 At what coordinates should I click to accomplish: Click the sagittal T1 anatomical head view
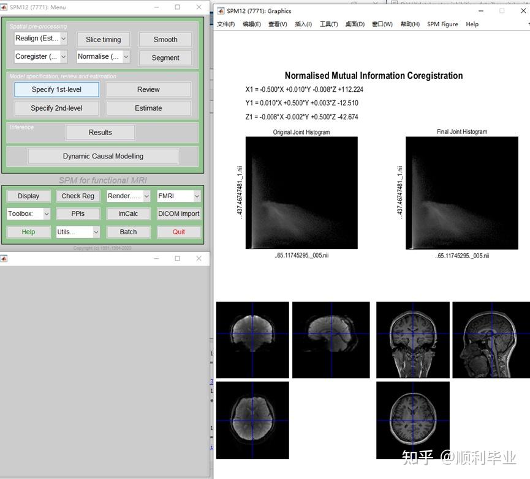tap(490, 340)
